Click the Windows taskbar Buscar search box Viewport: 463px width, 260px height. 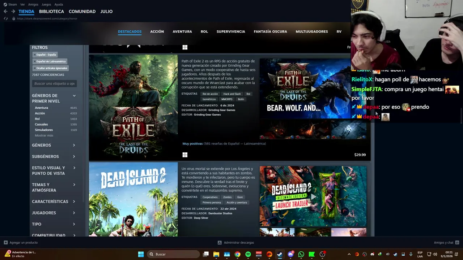(174, 254)
